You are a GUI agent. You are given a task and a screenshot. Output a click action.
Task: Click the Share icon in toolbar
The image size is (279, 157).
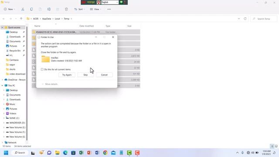(x=58, y=9)
